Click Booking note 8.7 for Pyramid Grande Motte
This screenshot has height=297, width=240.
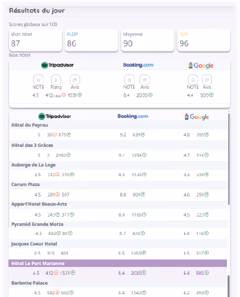tap(123, 234)
